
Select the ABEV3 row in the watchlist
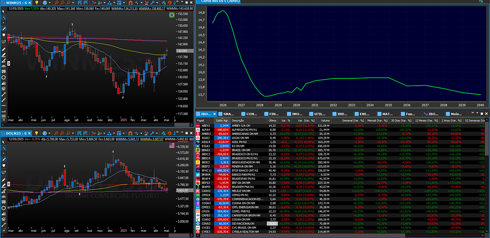click(x=341, y=125)
